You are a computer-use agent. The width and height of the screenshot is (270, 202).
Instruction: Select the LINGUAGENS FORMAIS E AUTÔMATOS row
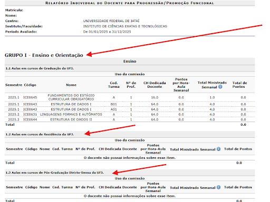point(130,114)
